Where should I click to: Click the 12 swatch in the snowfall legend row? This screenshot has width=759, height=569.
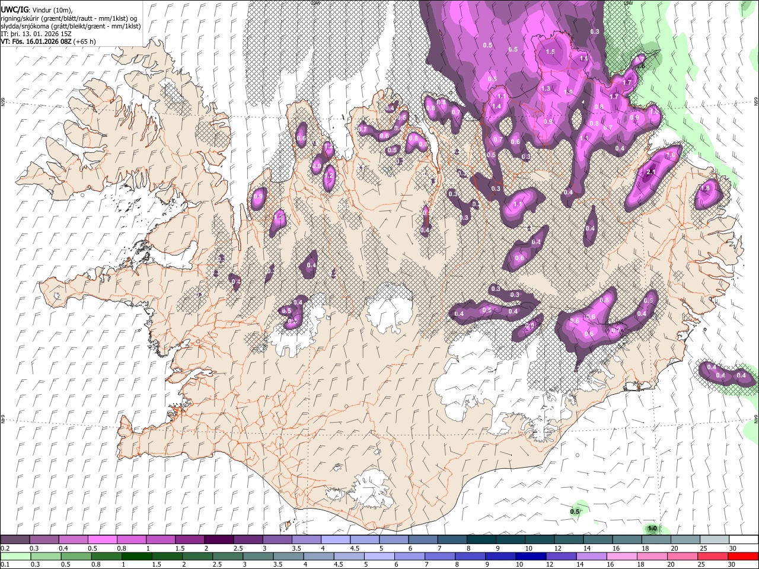click(569, 540)
